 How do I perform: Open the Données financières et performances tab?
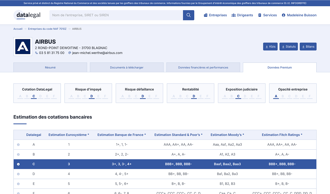[x=203, y=67]
